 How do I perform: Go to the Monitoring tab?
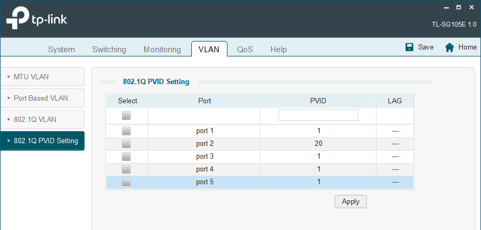(x=162, y=50)
